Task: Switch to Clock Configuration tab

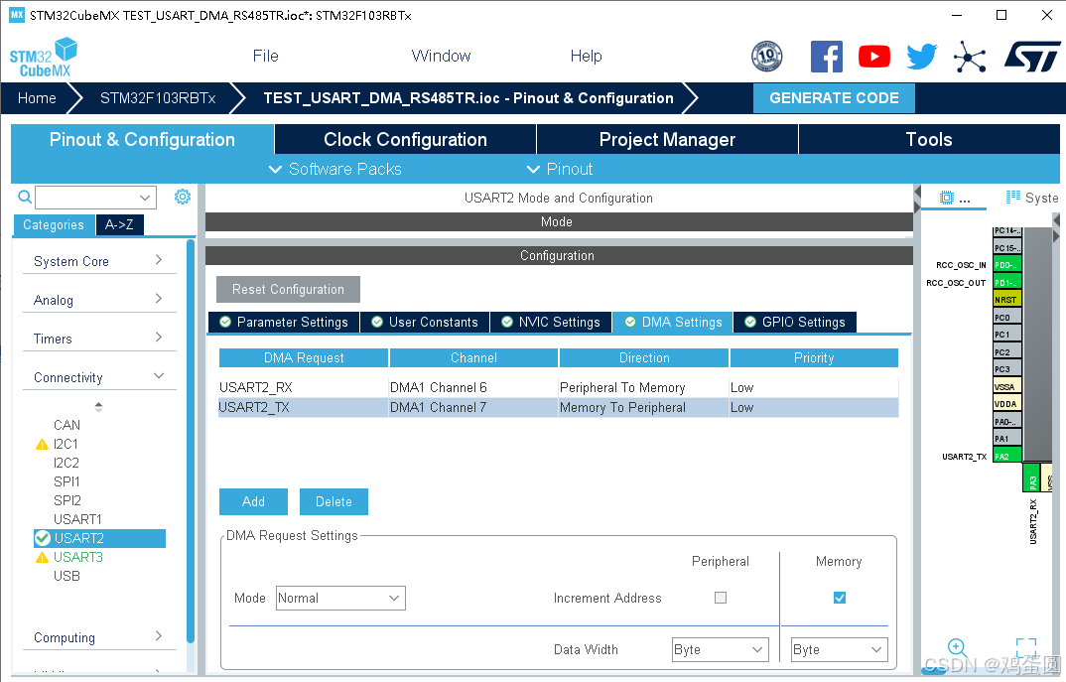Action: [405, 139]
